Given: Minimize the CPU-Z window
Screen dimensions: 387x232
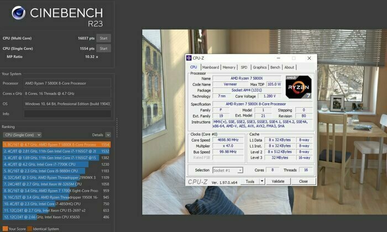Looking at the screenshot, I should point(279,58).
